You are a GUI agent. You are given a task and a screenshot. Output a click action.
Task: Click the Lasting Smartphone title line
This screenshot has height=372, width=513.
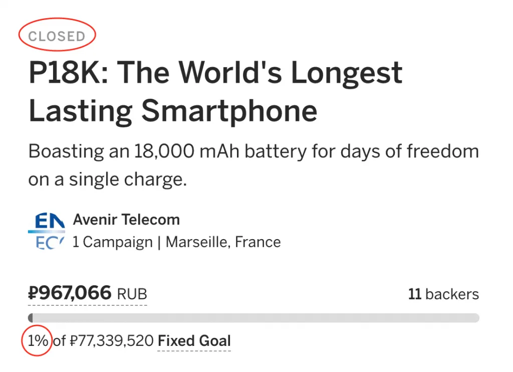(x=173, y=110)
